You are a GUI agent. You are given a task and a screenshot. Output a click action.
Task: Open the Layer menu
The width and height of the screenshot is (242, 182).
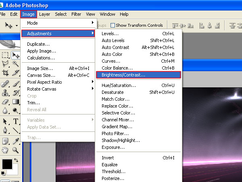pos(45,14)
